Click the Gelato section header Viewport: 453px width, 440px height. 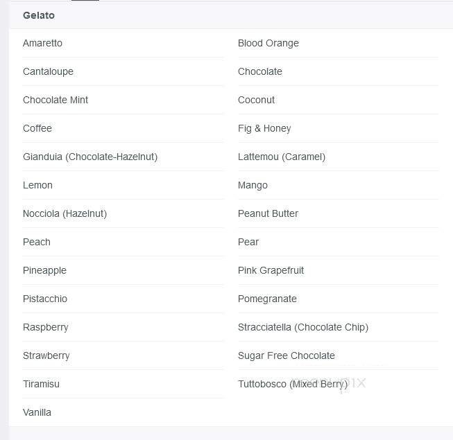(39, 15)
